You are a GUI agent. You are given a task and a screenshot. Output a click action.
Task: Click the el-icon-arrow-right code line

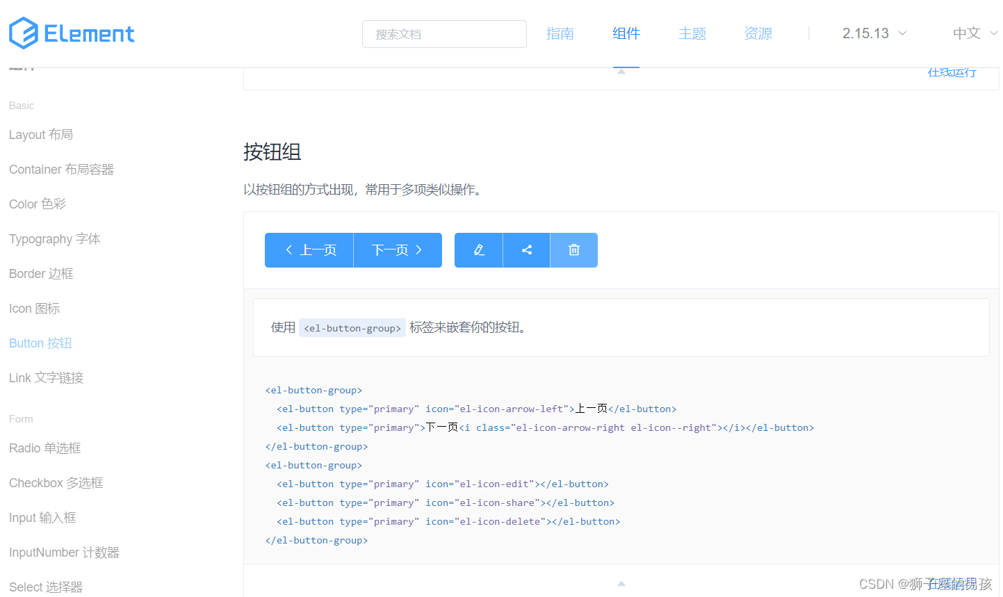pyautogui.click(x=546, y=427)
